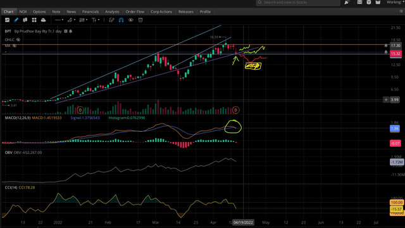Open the line style dropdown
405x228 pixels.
59,20
